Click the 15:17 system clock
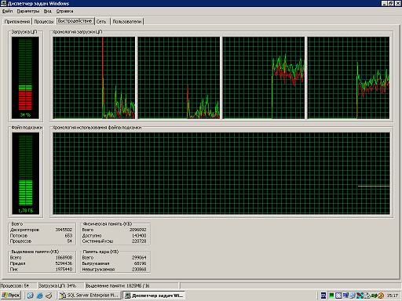 click(393, 296)
